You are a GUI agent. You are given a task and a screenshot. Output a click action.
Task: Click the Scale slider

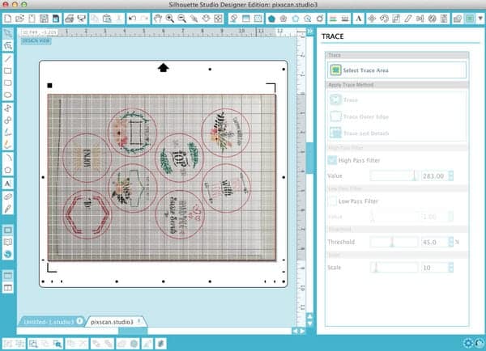394,267
